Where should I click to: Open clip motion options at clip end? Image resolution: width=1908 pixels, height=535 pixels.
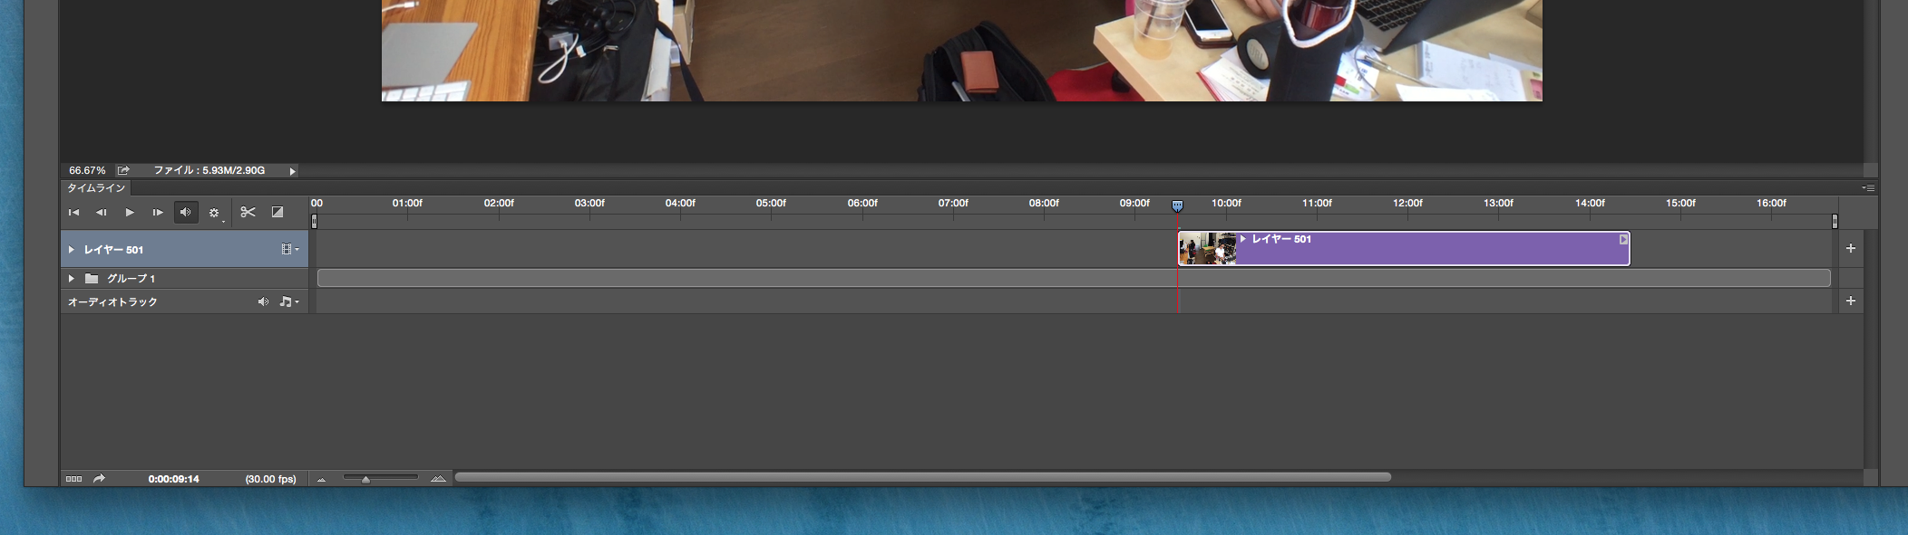tap(1623, 240)
